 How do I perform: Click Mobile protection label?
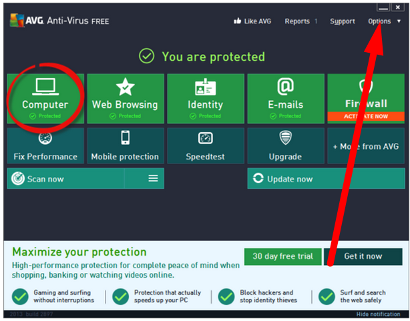[x=125, y=157]
